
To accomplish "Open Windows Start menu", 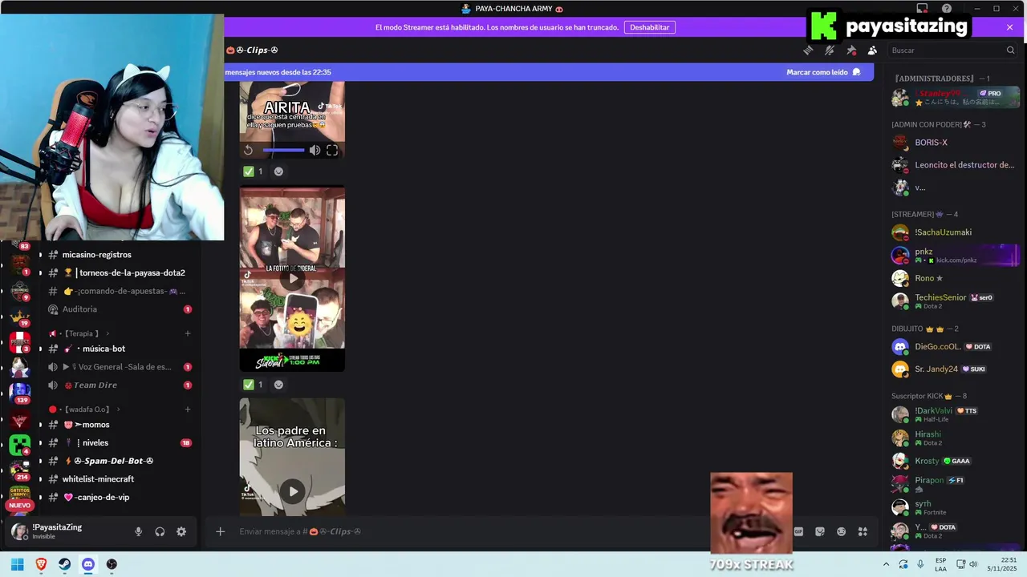I will coord(17,564).
